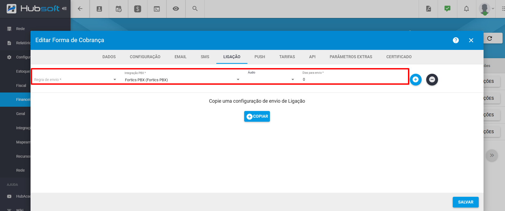Open the Integração PBX dropdown

coord(182,80)
